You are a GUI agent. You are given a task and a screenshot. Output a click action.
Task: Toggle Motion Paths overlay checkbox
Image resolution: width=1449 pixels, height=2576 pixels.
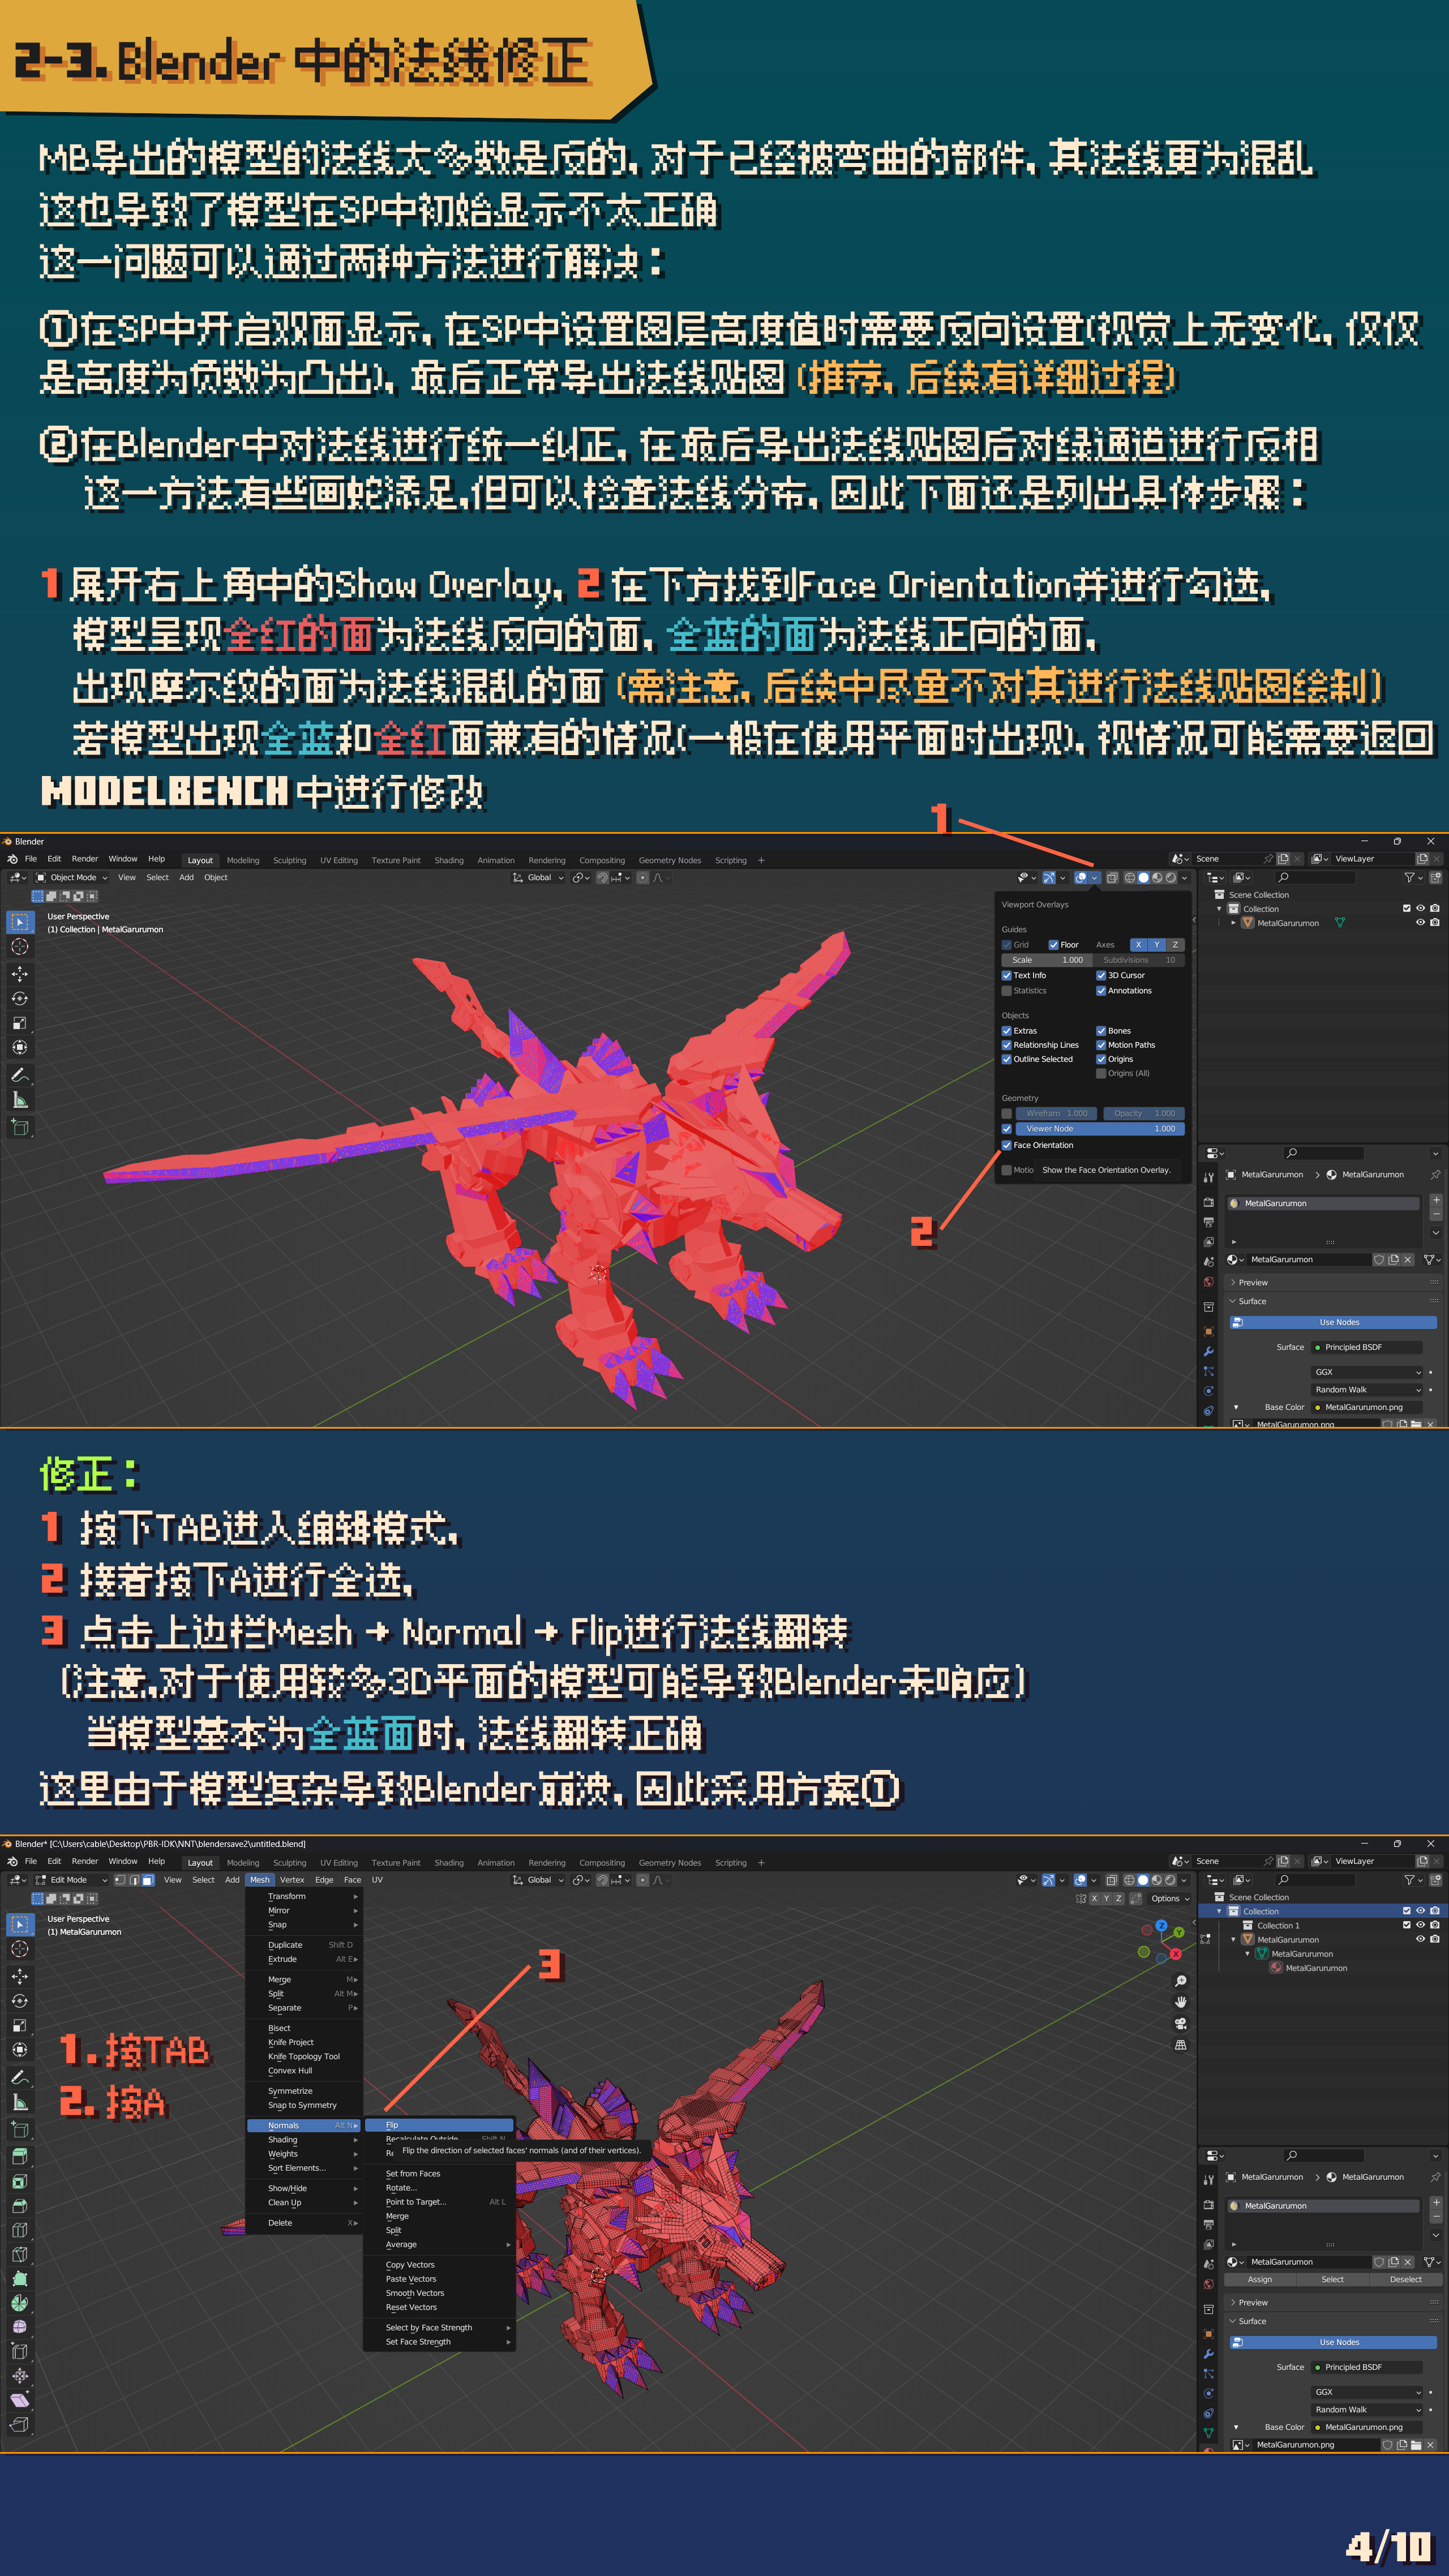click(1101, 1045)
